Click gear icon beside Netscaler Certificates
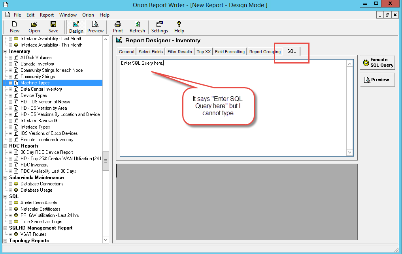 16,209
